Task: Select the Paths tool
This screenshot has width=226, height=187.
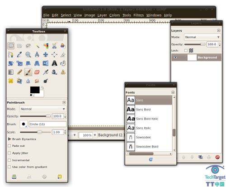Action: pyautogui.click(x=11, y=55)
